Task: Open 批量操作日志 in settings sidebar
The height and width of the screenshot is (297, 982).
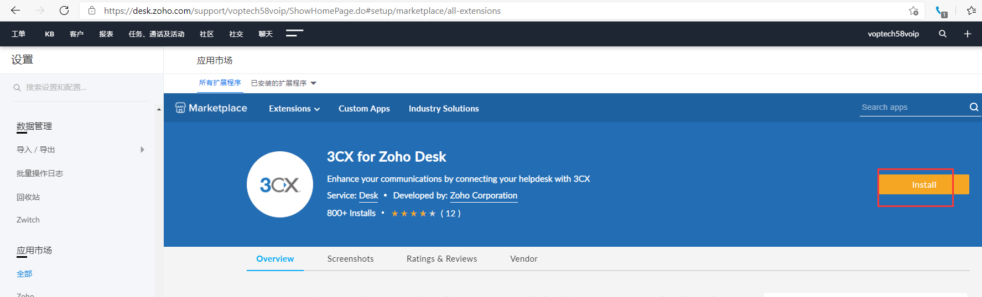Action: (40, 173)
